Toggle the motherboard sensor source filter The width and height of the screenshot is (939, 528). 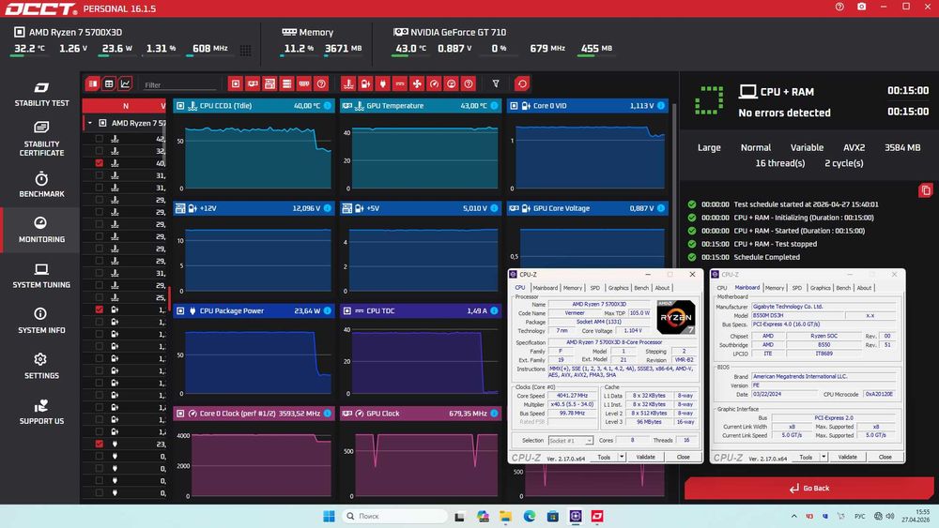(270, 83)
